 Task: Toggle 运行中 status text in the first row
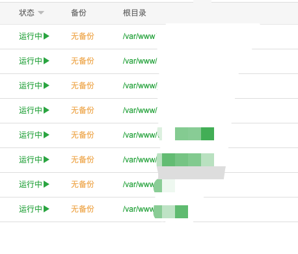(31, 36)
